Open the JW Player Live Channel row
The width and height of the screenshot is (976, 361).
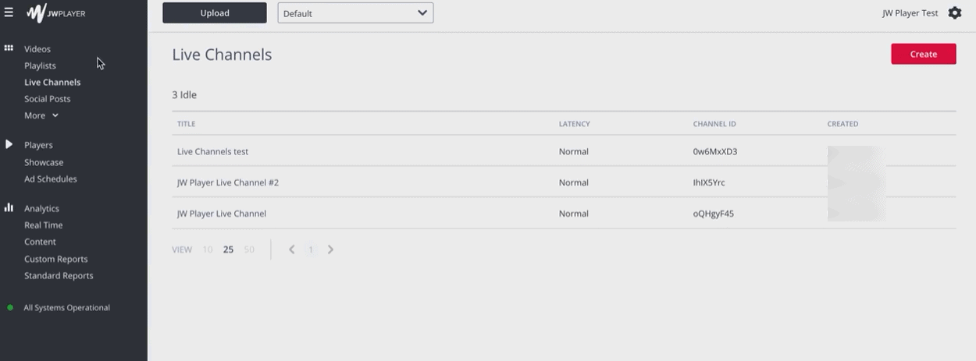click(564, 213)
